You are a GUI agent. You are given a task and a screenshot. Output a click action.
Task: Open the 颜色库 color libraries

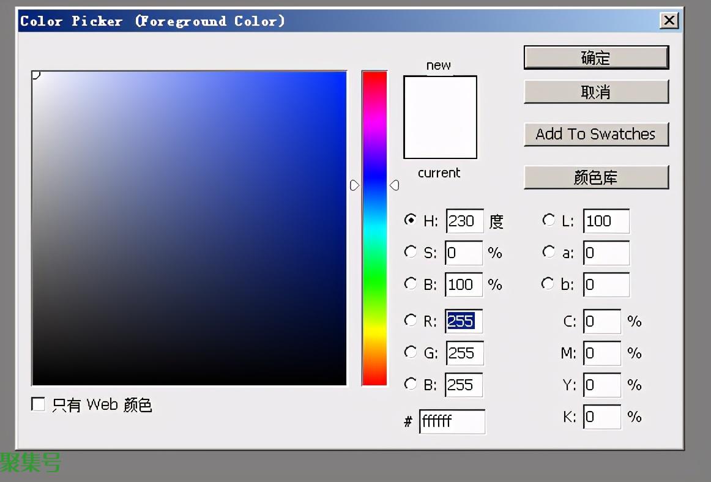click(595, 178)
